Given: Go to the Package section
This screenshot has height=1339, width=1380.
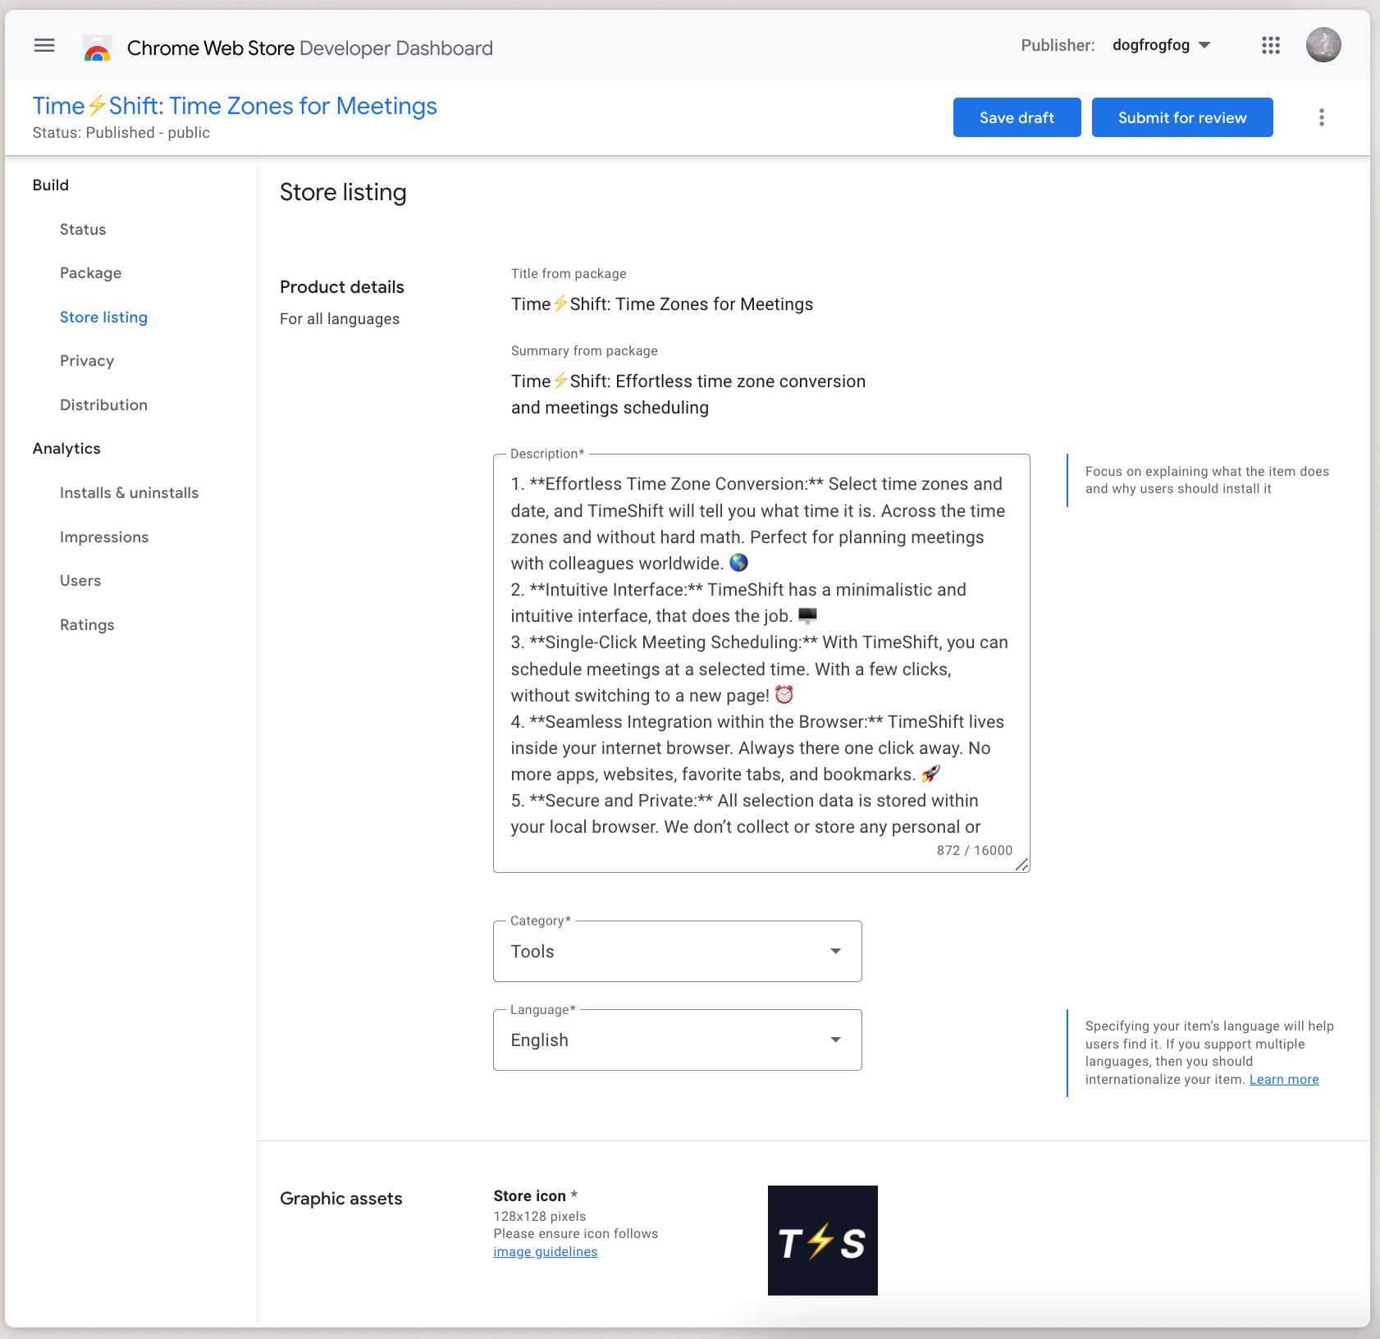Looking at the screenshot, I should (90, 273).
